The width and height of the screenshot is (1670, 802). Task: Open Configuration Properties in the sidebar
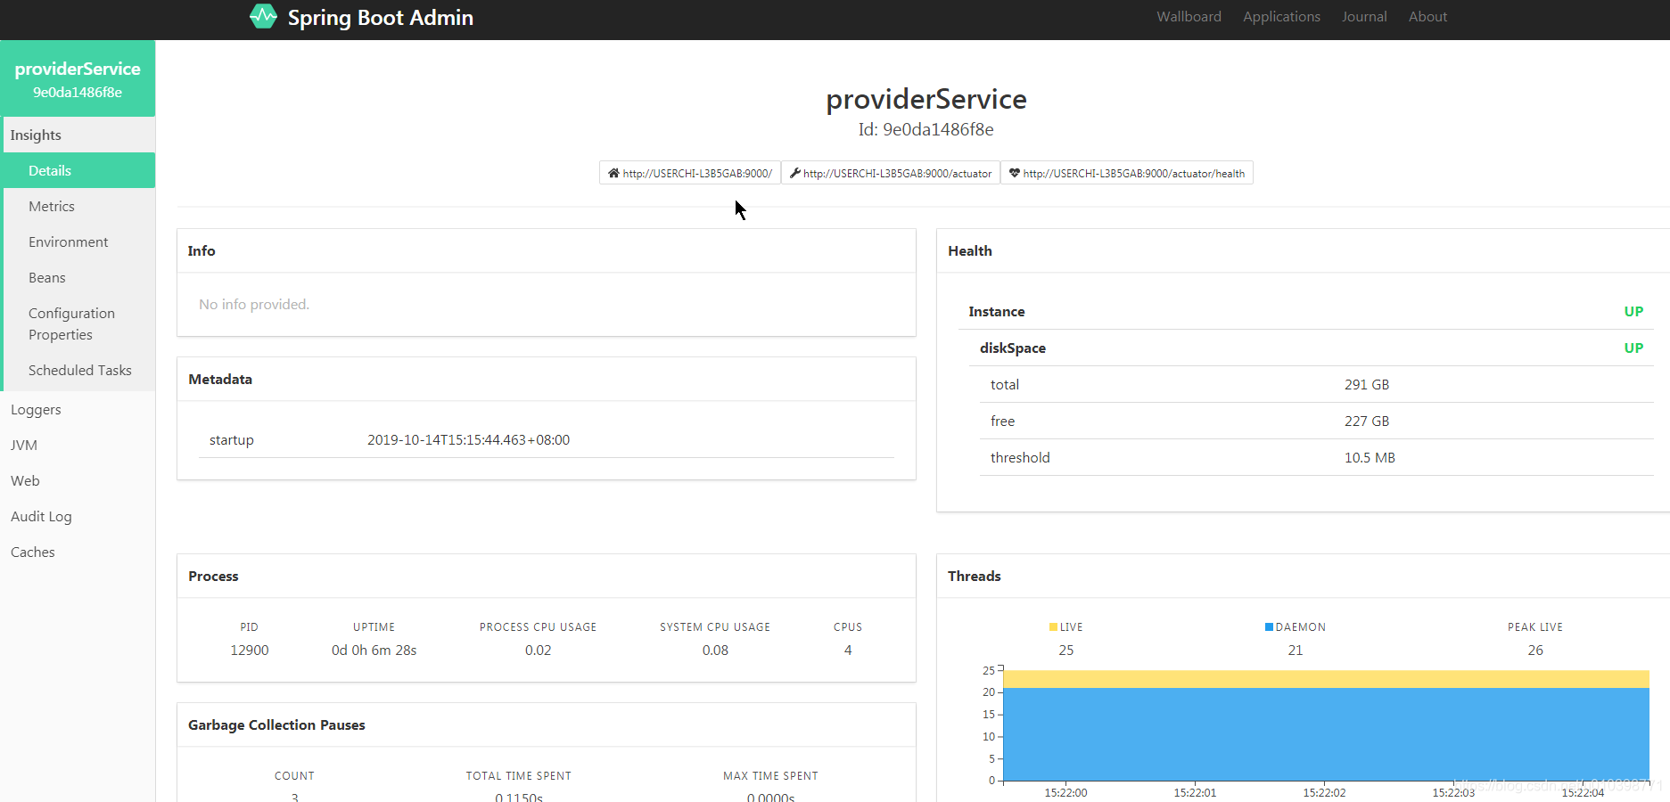(x=78, y=323)
